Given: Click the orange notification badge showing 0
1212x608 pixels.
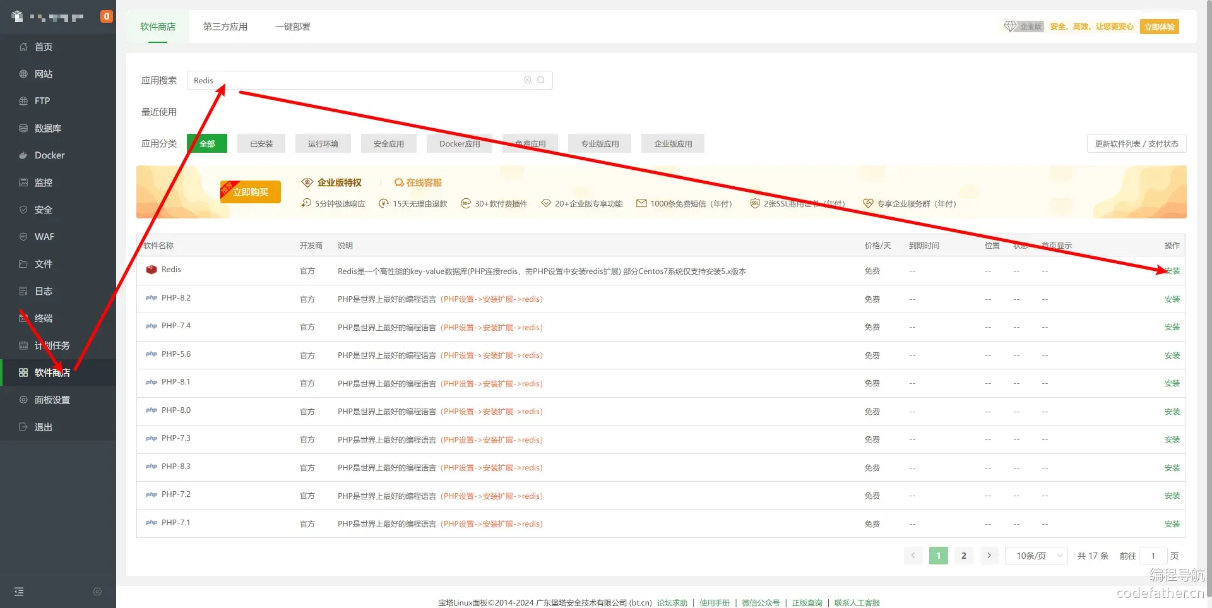Looking at the screenshot, I should pos(107,16).
